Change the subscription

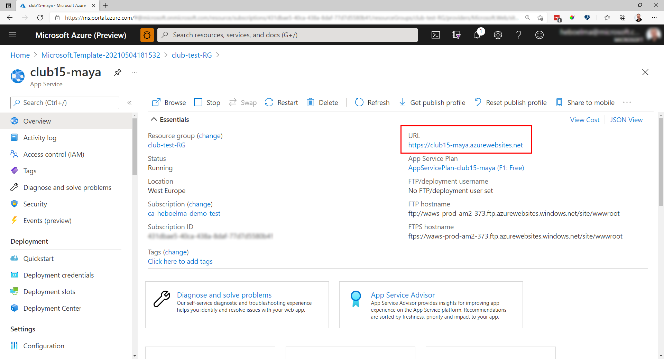tap(200, 204)
